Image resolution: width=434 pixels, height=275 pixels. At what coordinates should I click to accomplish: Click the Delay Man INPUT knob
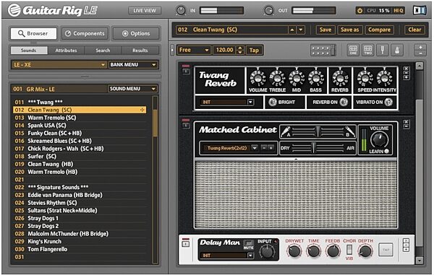coord(267,252)
